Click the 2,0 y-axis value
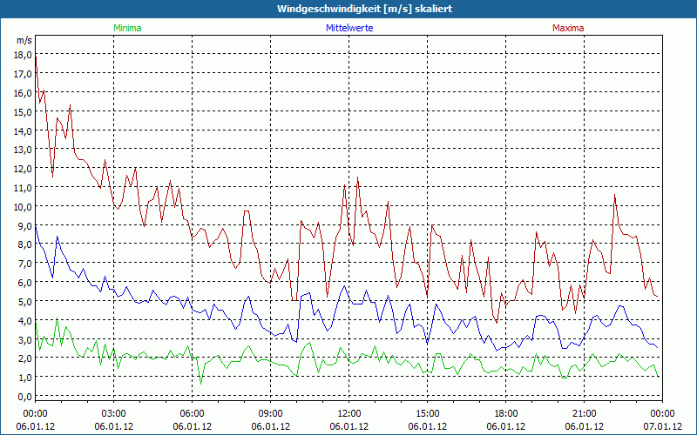This screenshot has width=697, height=435. [25, 358]
